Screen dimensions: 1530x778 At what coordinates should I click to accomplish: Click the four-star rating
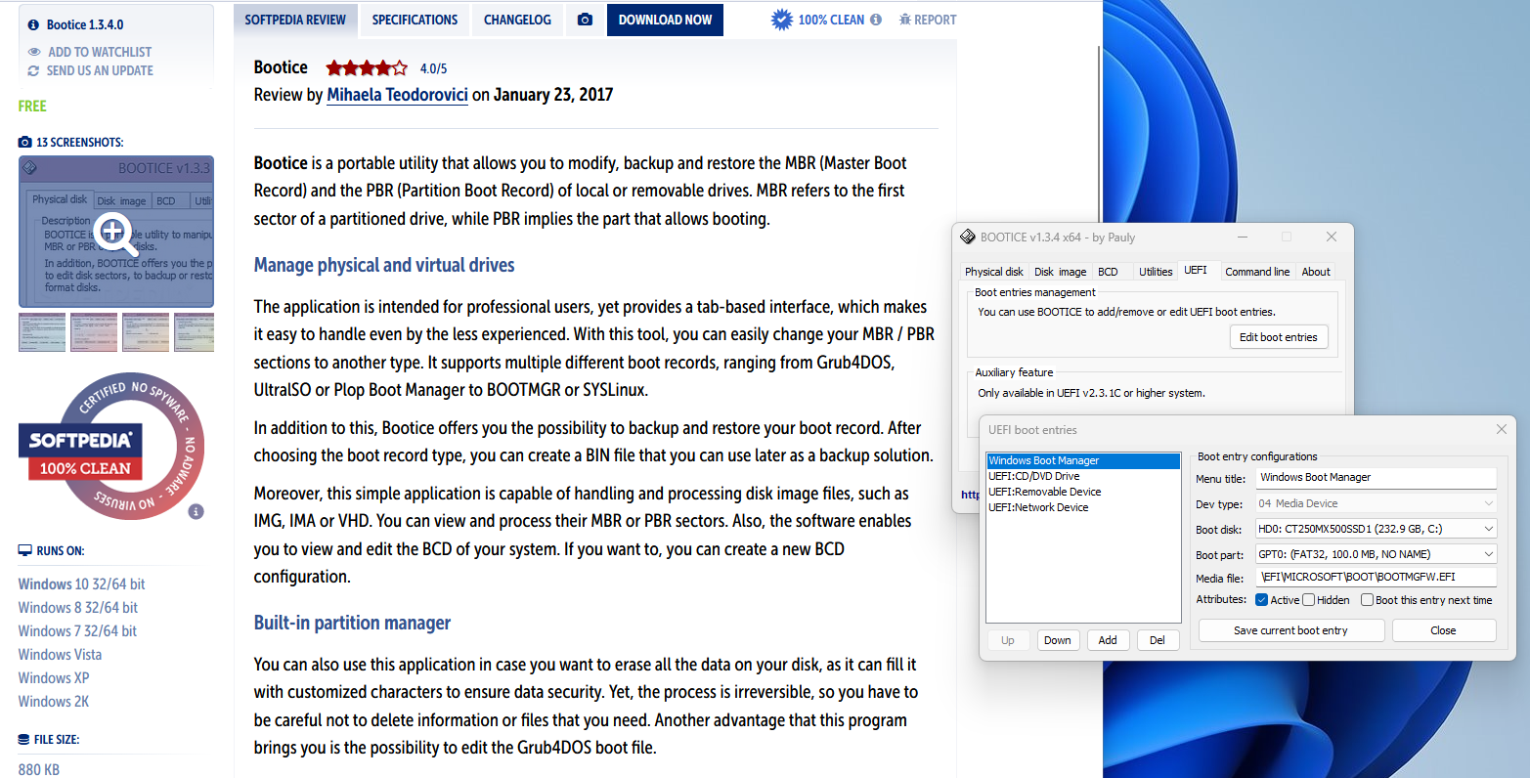point(367,68)
